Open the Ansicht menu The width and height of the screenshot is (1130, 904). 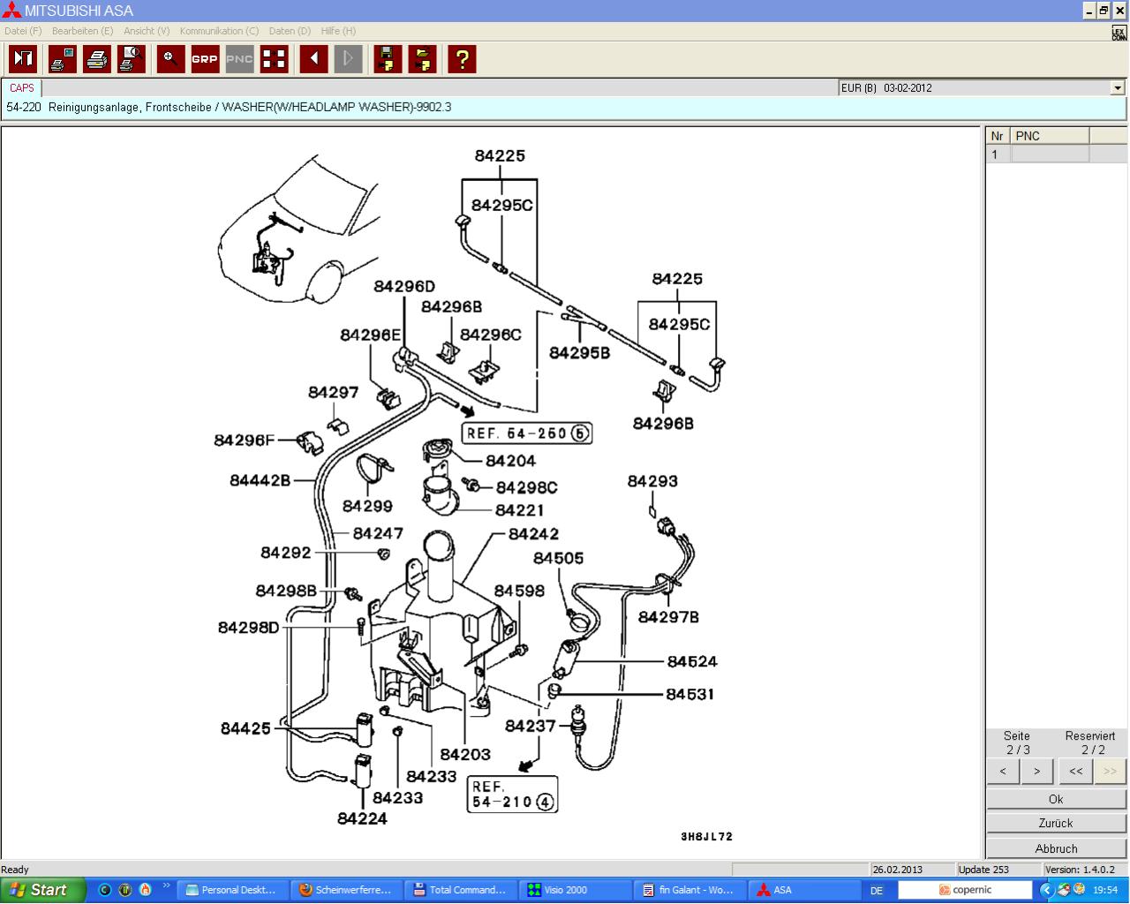(147, 31)
